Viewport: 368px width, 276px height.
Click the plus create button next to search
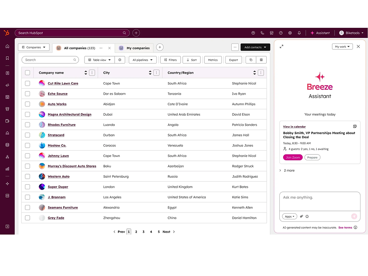coord(136,33)
